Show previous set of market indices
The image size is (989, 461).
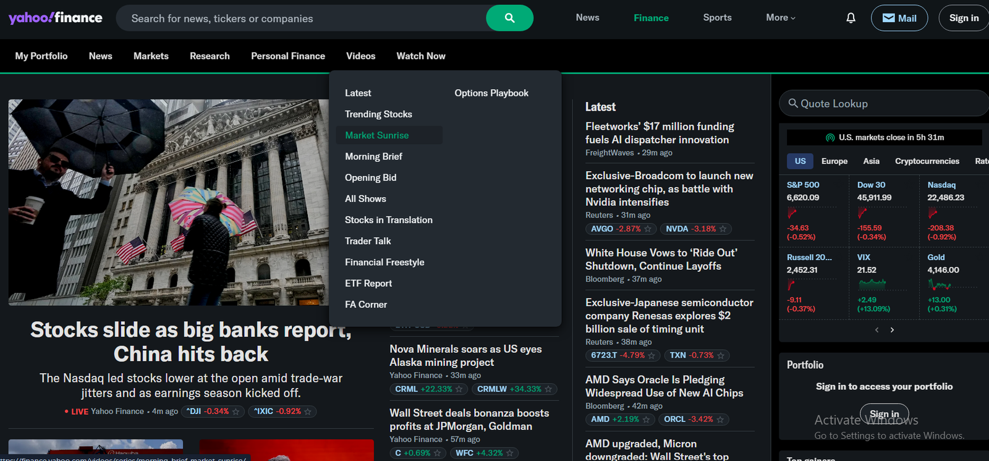[x=877, y=330]
